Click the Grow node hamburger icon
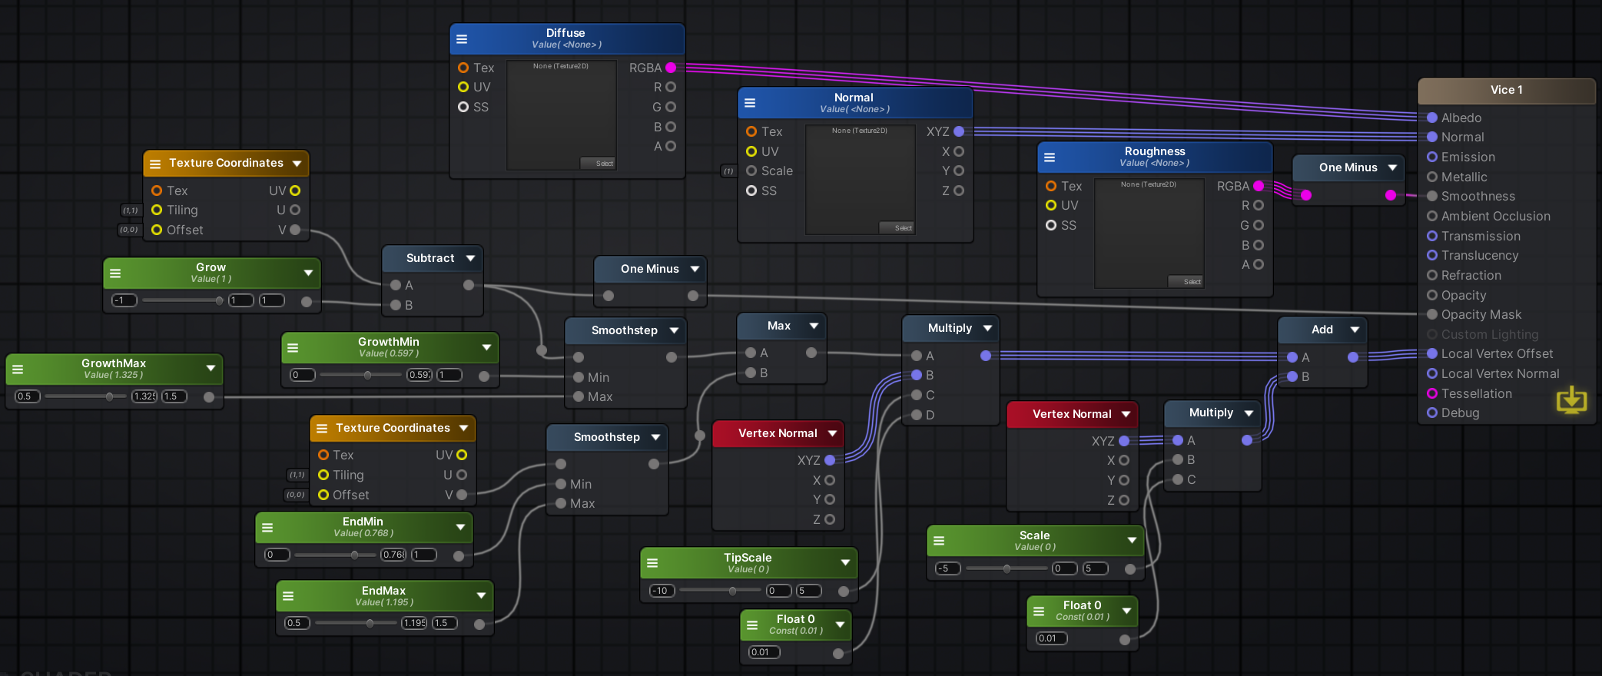 coord(115,273)
